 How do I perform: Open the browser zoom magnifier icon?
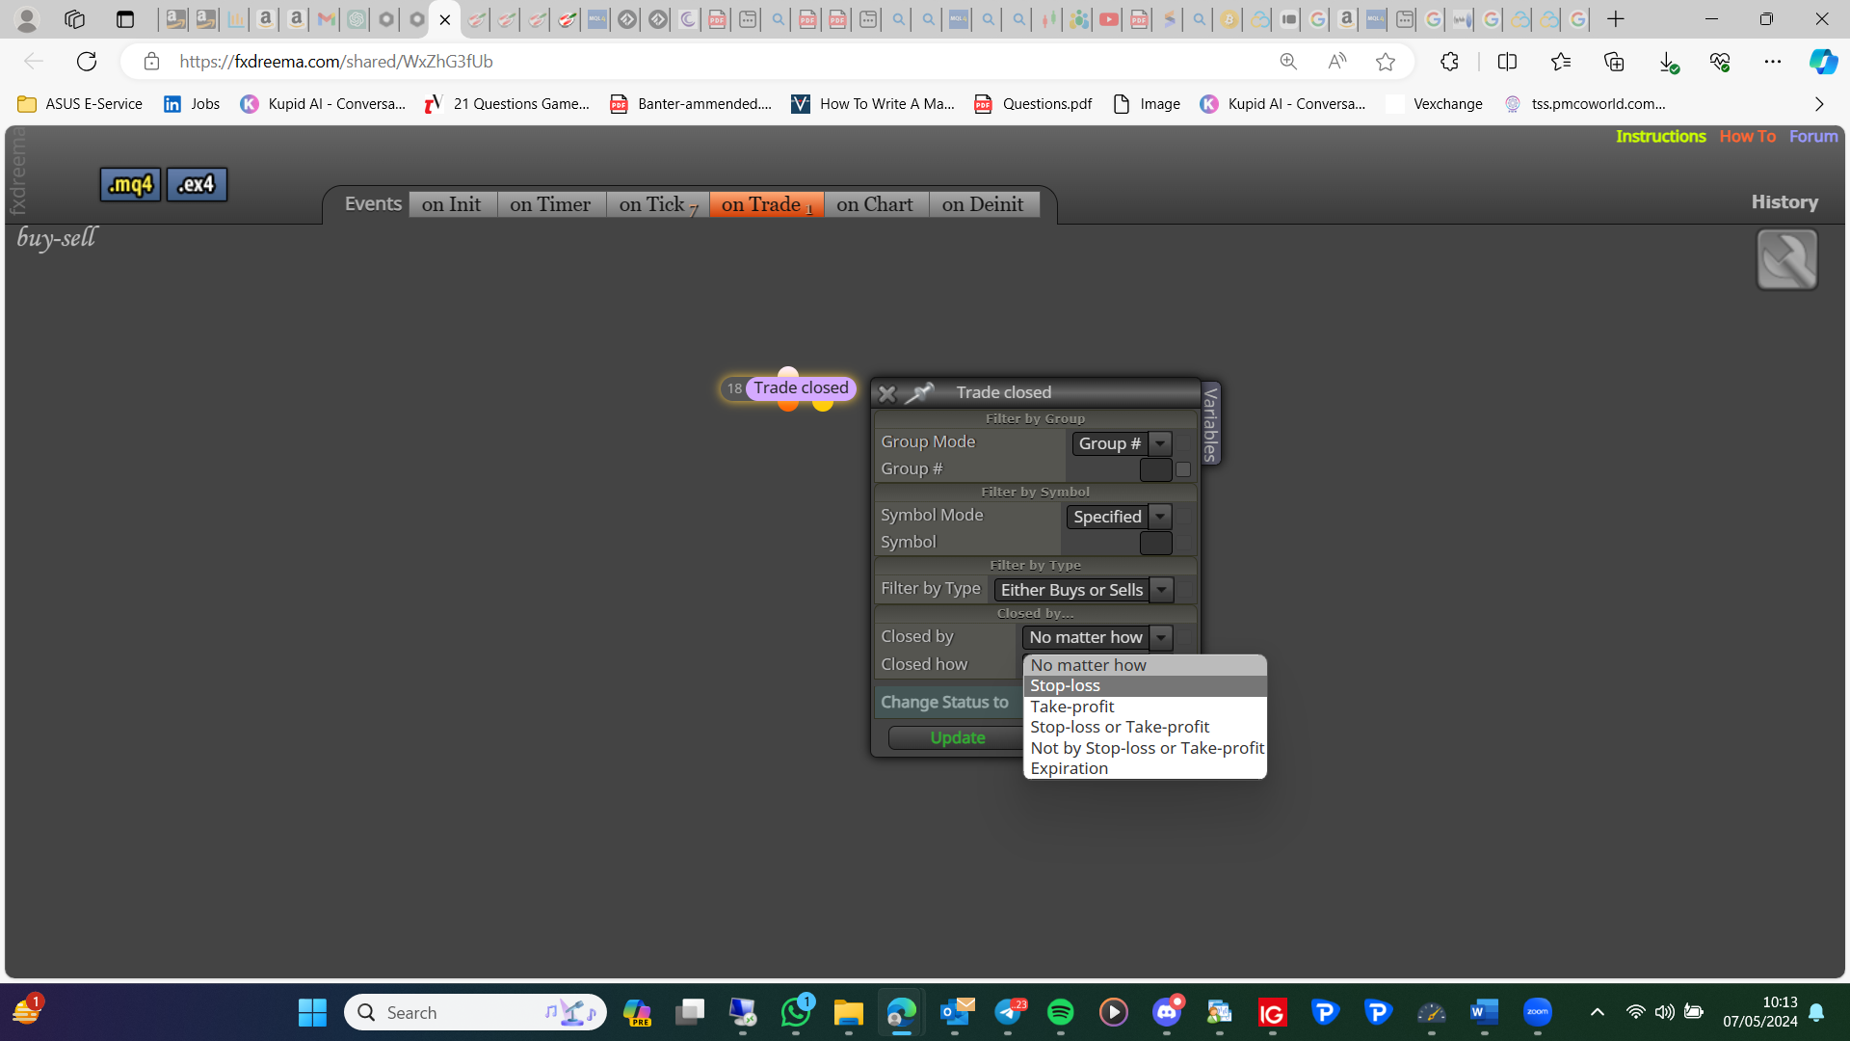point(1288,62)
